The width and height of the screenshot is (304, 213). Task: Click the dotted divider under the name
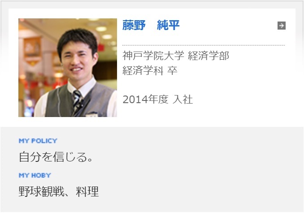[x=204, y=45]
